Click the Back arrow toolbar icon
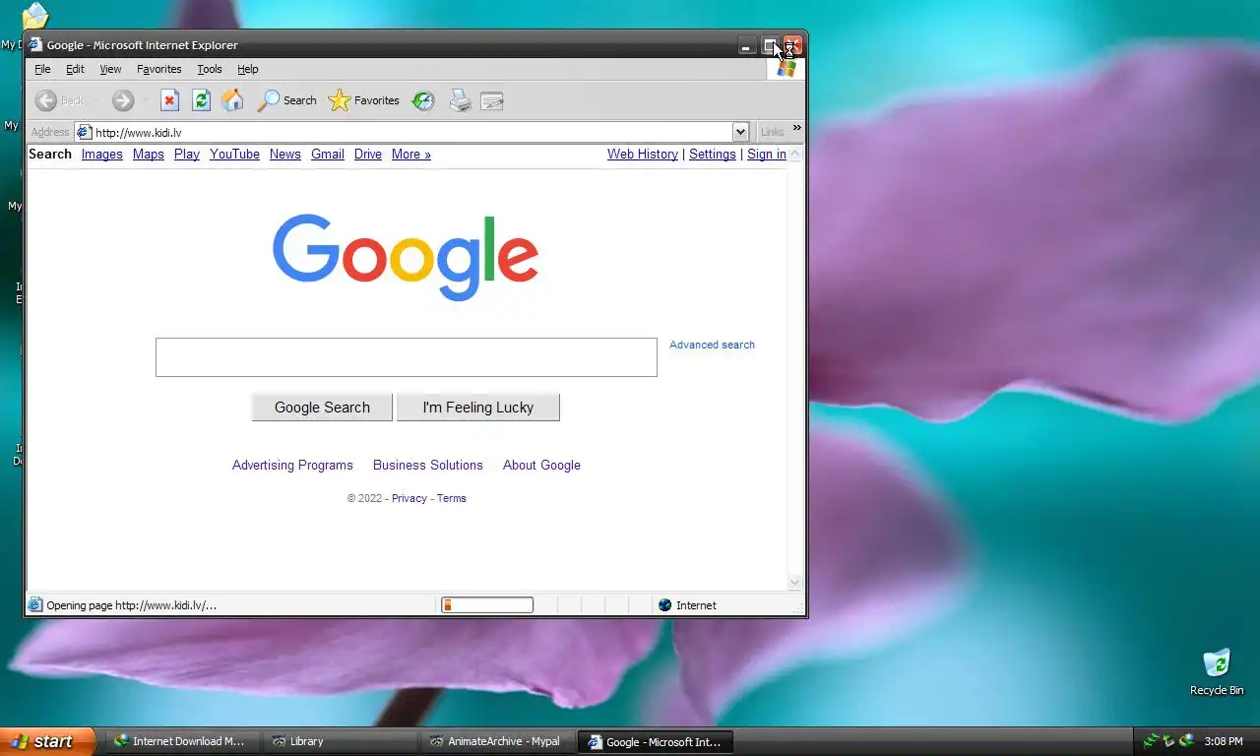The height and width of the screenshot is (756, 1260). 46,100
